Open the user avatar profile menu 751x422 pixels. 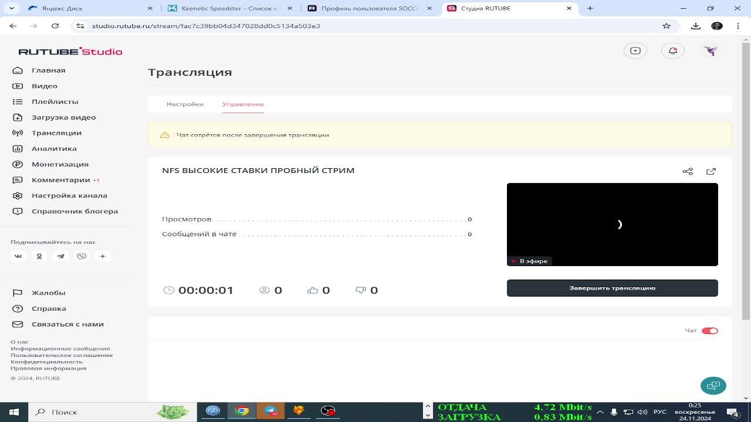pos(711,51)
